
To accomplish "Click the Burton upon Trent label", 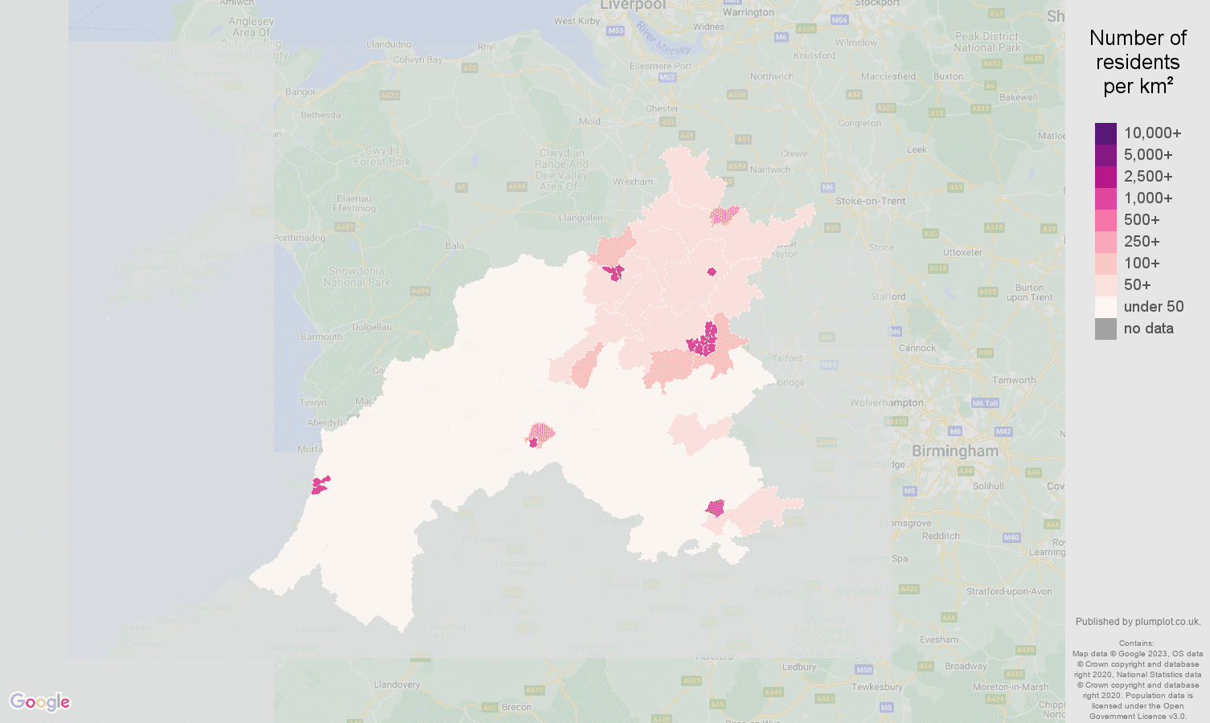I will 1029,292.
